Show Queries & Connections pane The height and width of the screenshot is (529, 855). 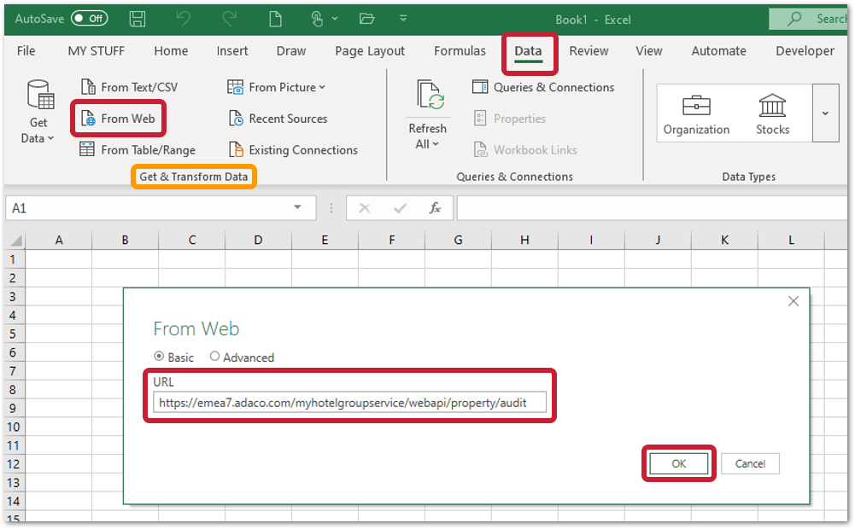(x=543, y=87)
